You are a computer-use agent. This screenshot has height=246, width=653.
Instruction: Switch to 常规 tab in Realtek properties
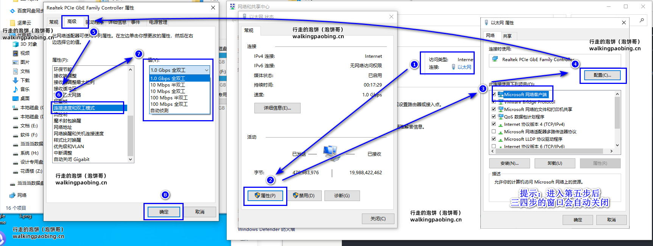pos(54,22)
